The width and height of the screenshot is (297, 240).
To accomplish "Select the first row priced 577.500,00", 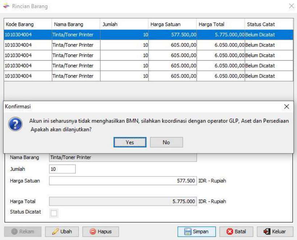I will pos(148,35).
